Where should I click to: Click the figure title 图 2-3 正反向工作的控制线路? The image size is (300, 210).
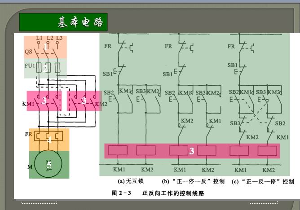pos(159,193)
